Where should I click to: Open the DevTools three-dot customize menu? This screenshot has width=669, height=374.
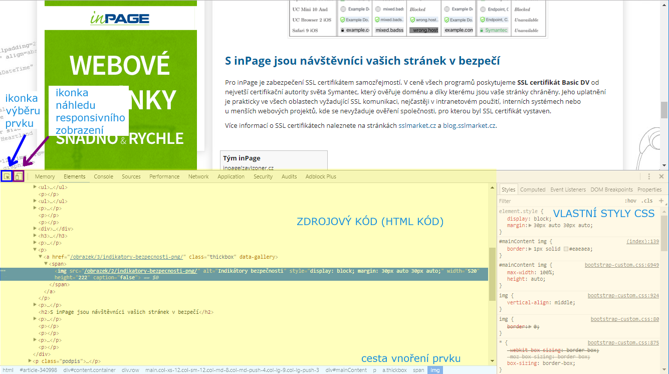pos(649,176)
